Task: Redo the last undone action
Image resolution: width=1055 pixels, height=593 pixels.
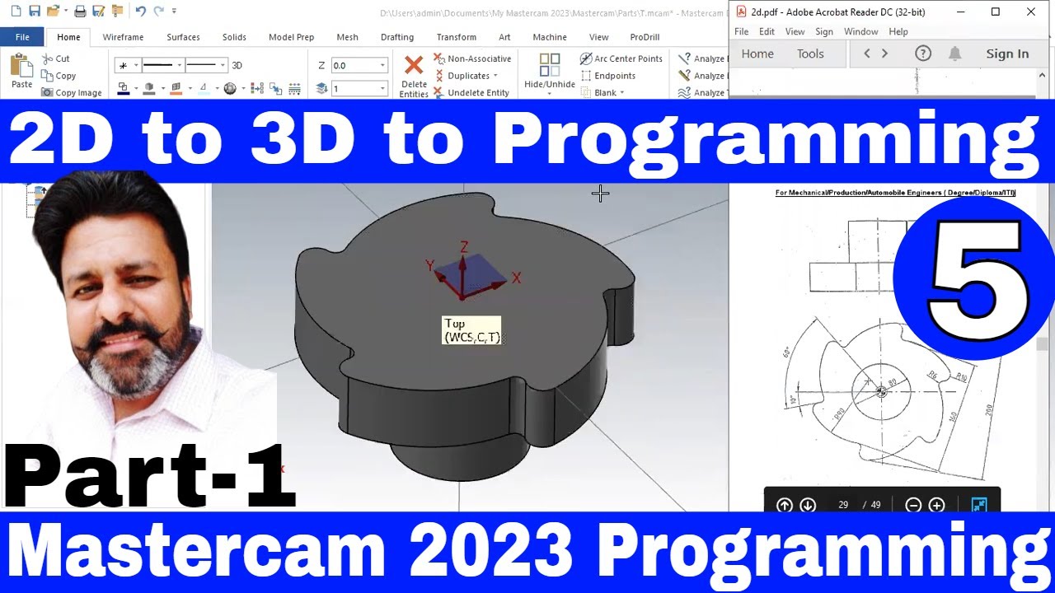Action: pos(159,12)
